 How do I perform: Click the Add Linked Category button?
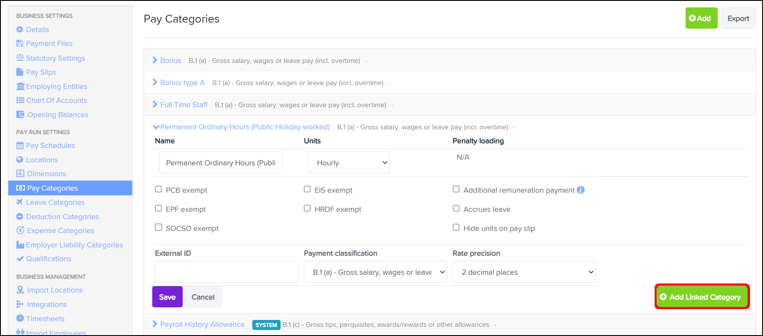coord(702,297)
